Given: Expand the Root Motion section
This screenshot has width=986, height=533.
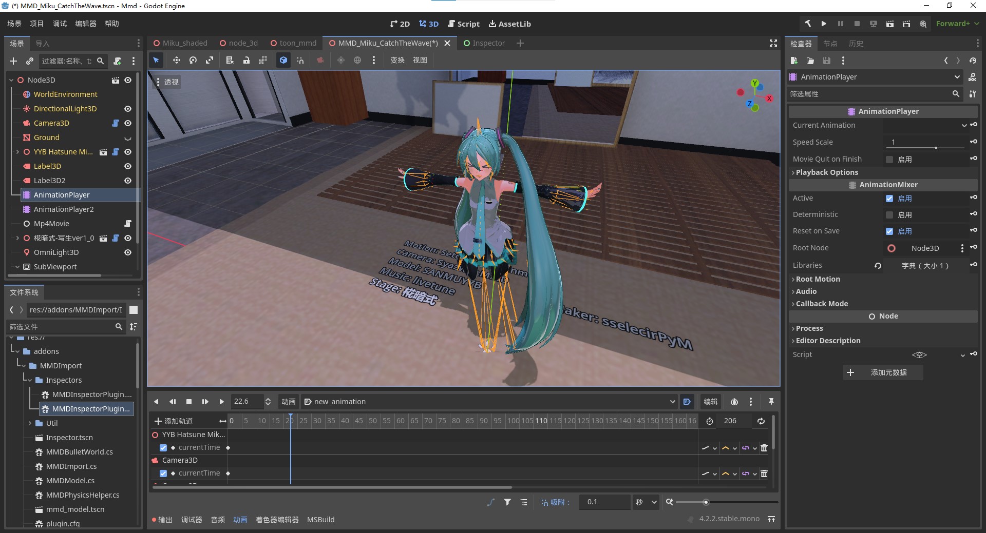Looking at the screenshot, I should coord(818,279).
